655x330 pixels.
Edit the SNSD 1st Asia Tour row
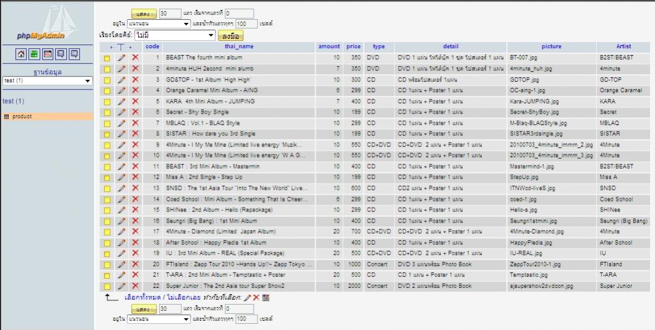coord(121,188)
